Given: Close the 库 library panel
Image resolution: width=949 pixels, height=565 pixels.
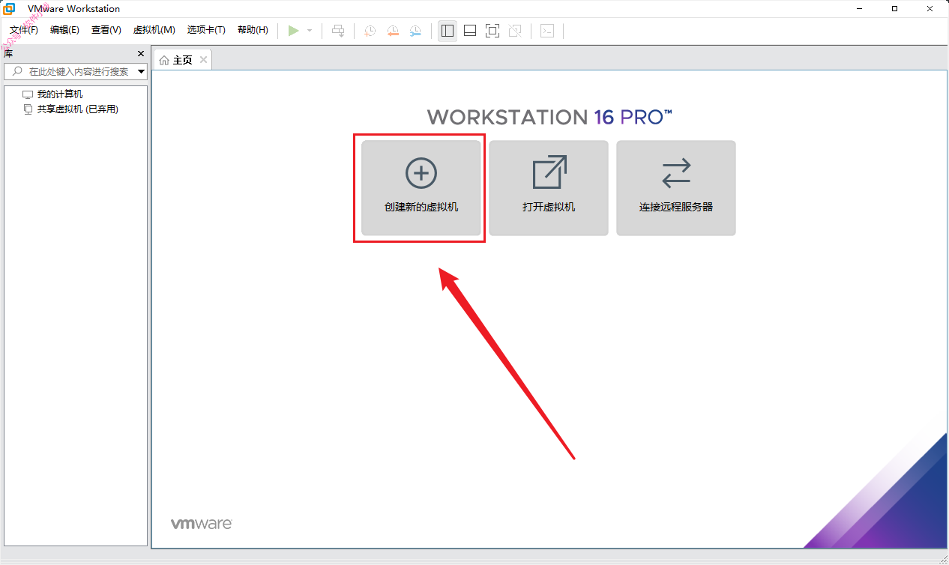Looking at the screenshot, I should tap(141, 54).
